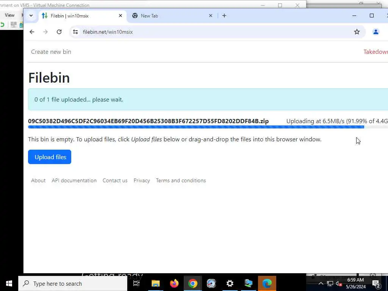Click the blue upload progress bar
This screenshot has height=291, width=388.
click(196, 127)
